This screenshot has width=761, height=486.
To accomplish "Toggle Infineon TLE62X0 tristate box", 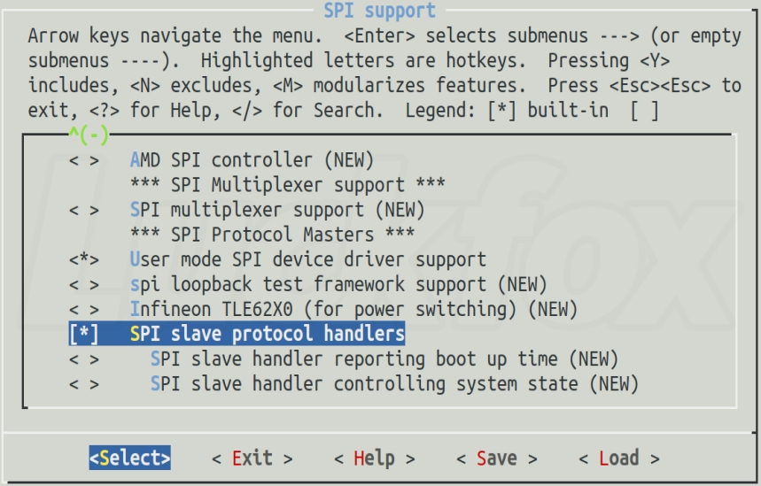I will pyautogui.click(x=84, y=310).
